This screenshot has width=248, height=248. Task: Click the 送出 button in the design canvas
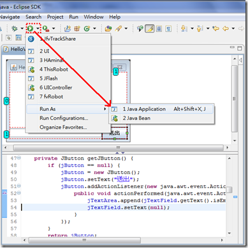tap(115, 133)
